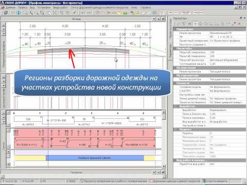
Task: Click the up-arrow button on Геология panel header
Action: coord(158,173)
